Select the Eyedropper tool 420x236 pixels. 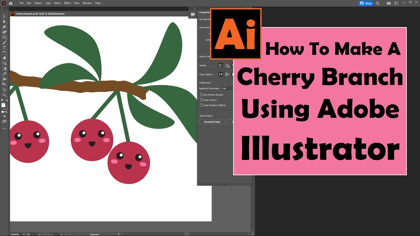coord(4,74)
